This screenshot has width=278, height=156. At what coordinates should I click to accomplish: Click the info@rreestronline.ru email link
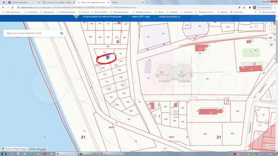click(x=169, y=16)
